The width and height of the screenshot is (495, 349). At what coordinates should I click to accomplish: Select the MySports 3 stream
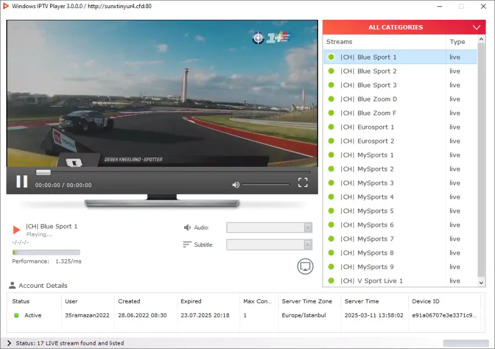pyautogui.click(x=400, y=183)
